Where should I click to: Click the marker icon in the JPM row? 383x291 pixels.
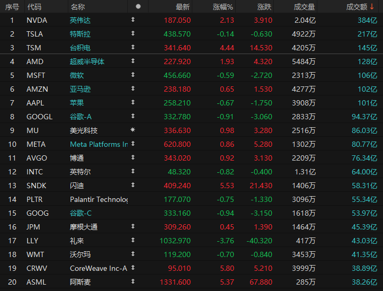coord(133,226)
